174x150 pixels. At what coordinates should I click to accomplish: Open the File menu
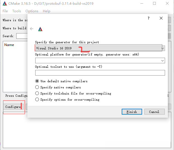point(5,11)
